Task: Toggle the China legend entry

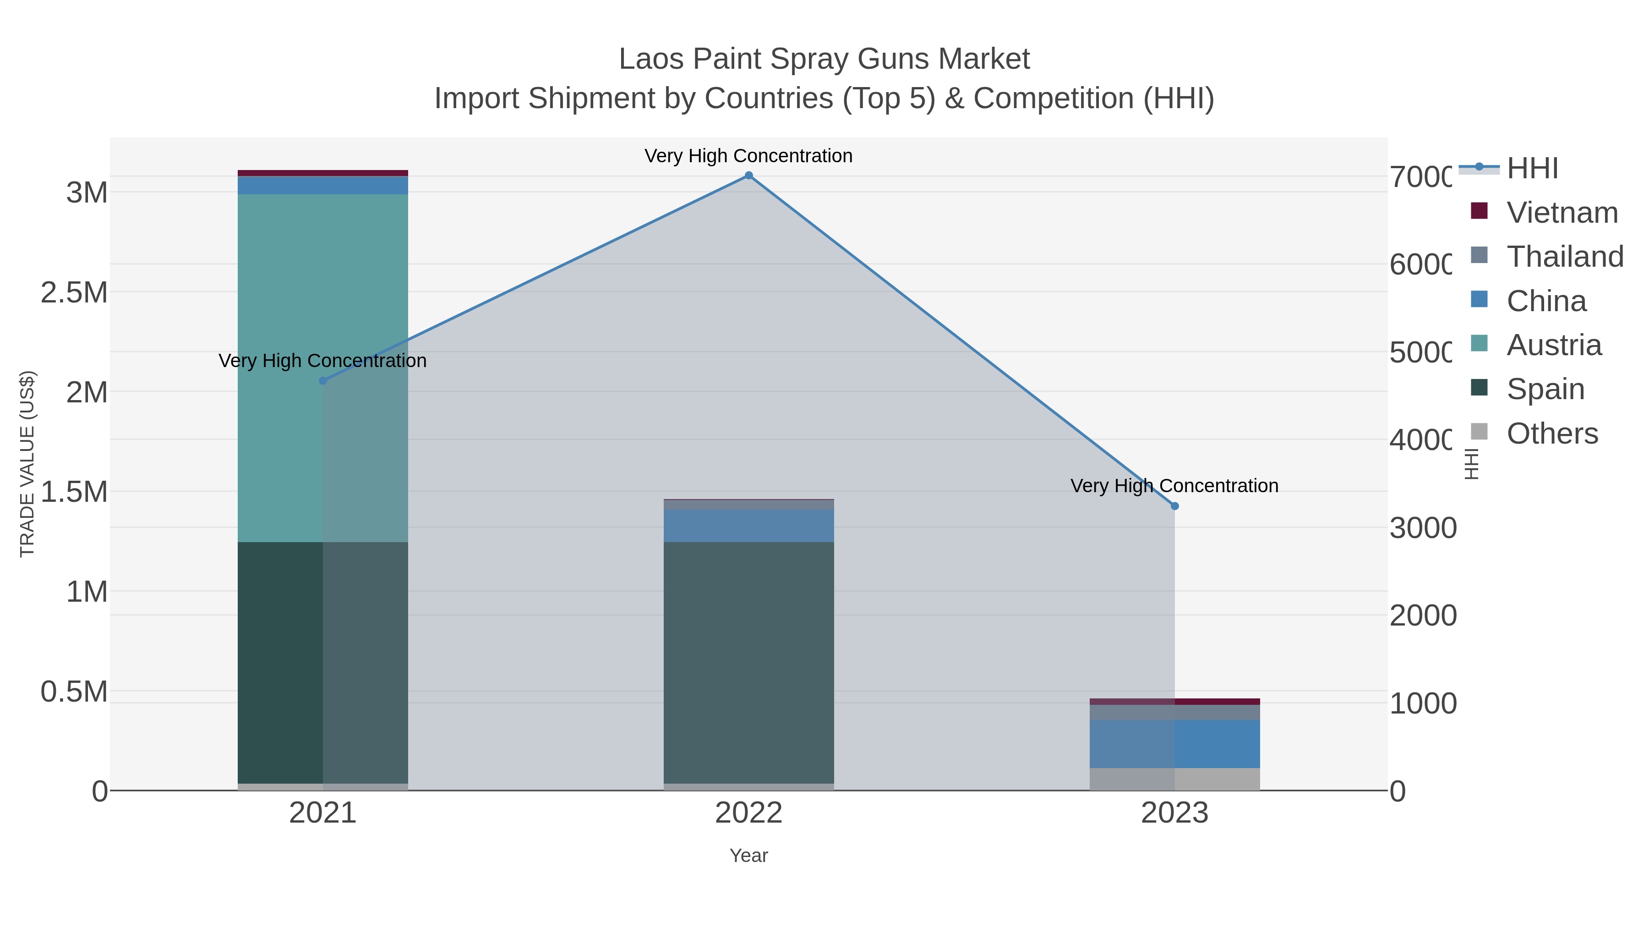Action: coord(1529,301)
